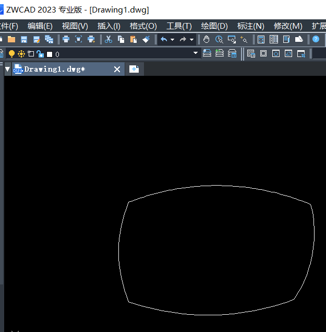Expand the redo history dropdown arrow
This screenshot has width=326, height=332.
[x=191, y=39]
